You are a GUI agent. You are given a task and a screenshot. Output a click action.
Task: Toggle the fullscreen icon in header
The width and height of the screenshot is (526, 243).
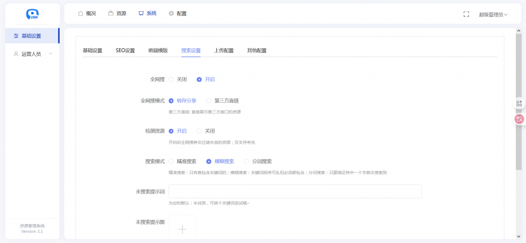[466, 14]
